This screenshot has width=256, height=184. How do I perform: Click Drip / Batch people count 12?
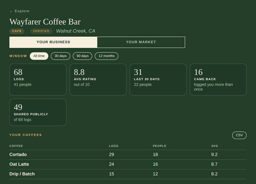tap(155, 174)
